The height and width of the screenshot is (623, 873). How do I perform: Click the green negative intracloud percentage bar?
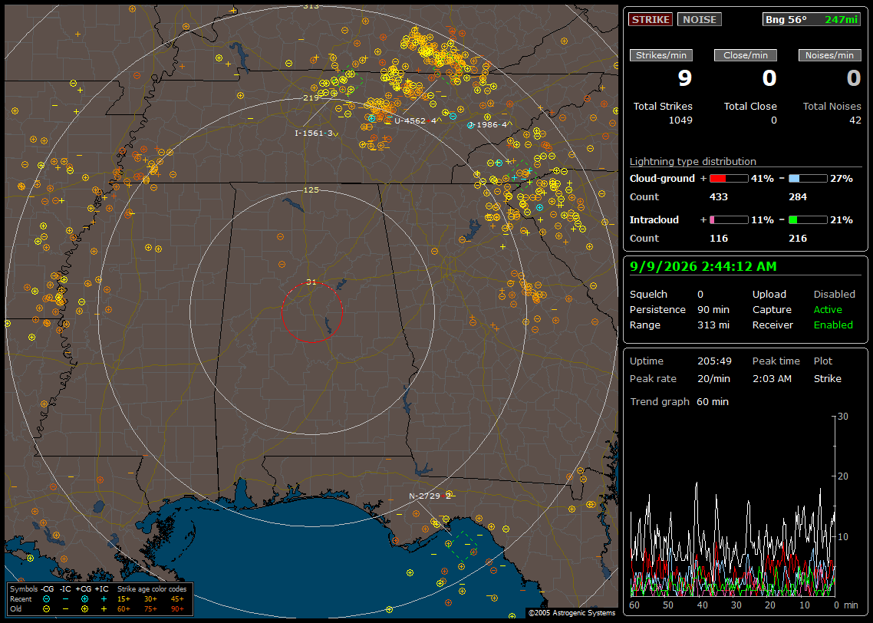click(808, 220)
